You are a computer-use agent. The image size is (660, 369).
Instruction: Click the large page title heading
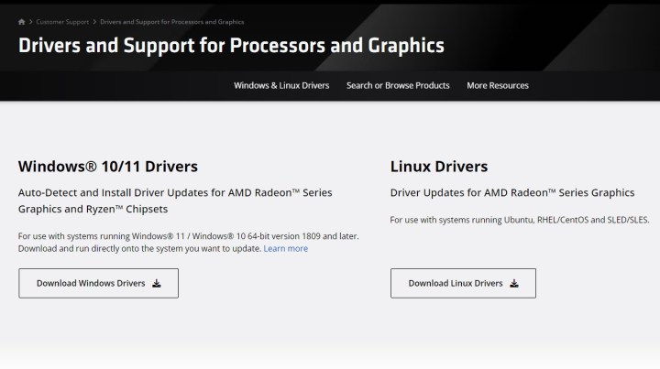[x=231, y=45]
